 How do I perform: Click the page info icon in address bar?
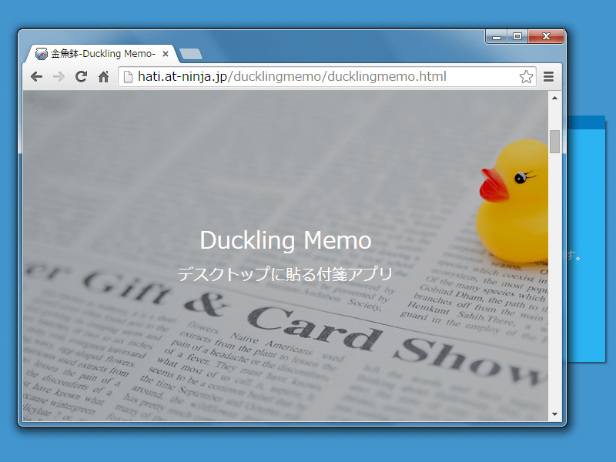click(129, 76)
